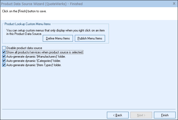Viewport: 178px width, 120px height.
Task: Click the 'Disable product data source' label text
Action: [x=24, y=48]
